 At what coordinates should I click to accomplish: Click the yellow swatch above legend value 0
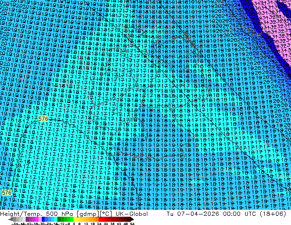coord(75,219)
